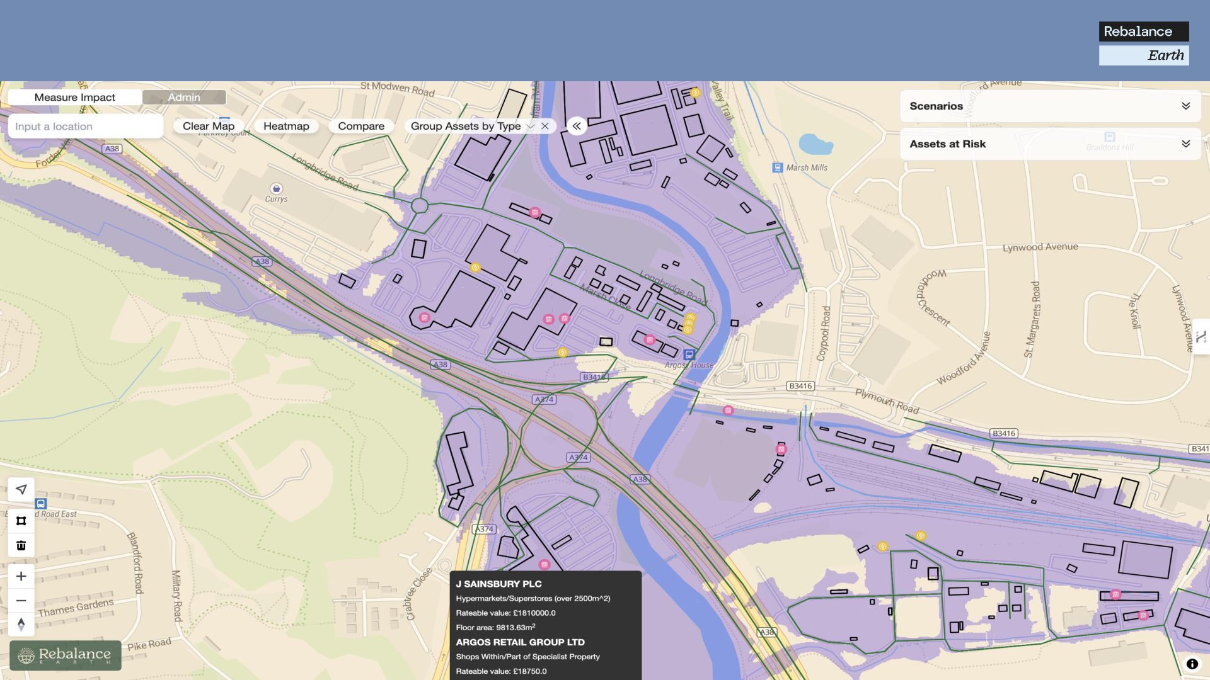Select the polygon draw tool
This screenshot has width=1210, height=680.
(21, 521)
